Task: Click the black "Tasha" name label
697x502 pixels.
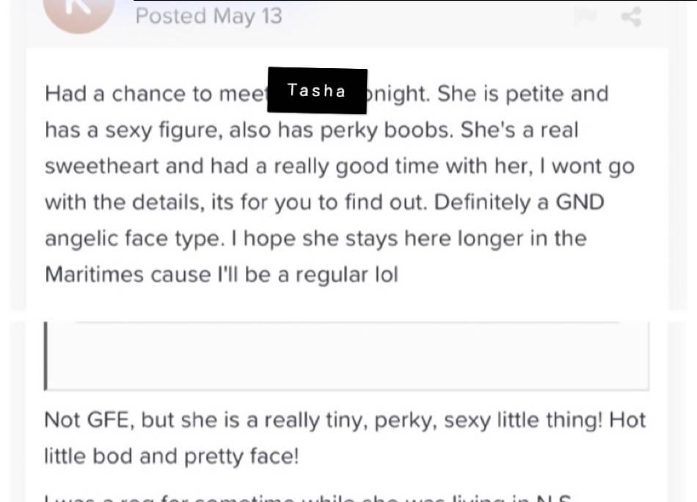Action: click(x=317, y=91)
